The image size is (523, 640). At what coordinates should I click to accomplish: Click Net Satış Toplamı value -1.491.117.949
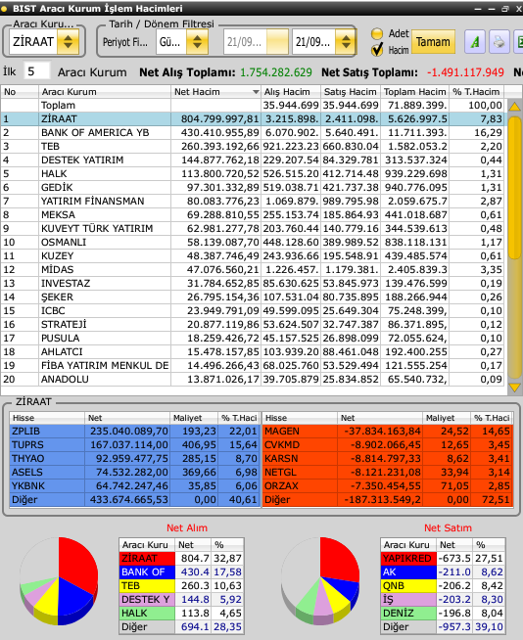[x=465, y=72]
